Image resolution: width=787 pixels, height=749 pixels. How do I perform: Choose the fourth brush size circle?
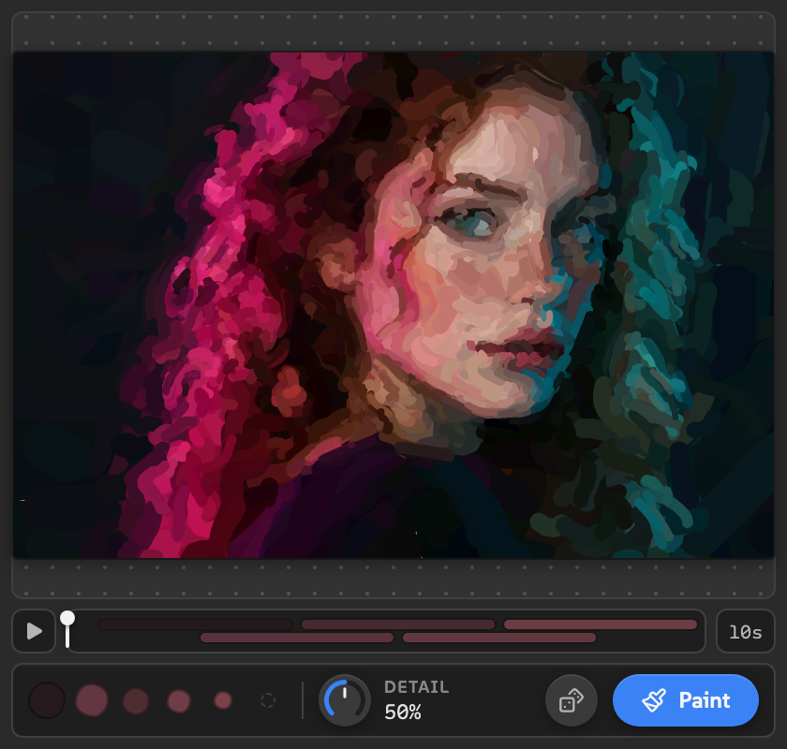[179, 701]
